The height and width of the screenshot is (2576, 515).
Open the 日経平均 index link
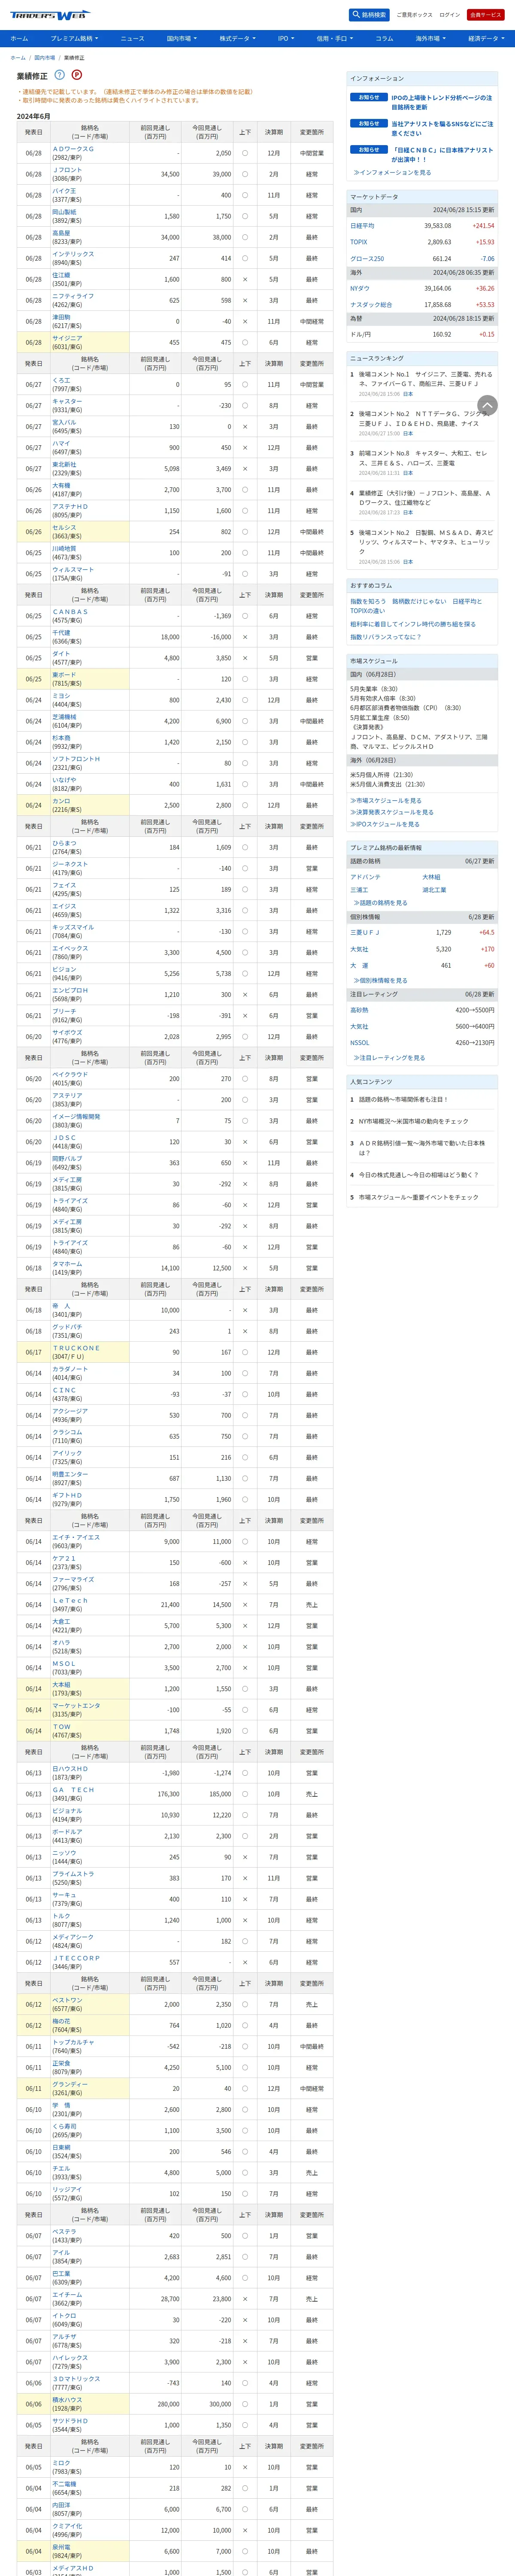[x=362, y=226]
